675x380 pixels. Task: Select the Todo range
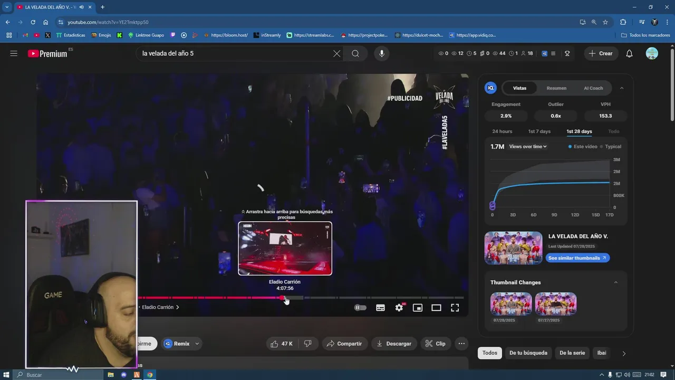(x=614, y=131)
